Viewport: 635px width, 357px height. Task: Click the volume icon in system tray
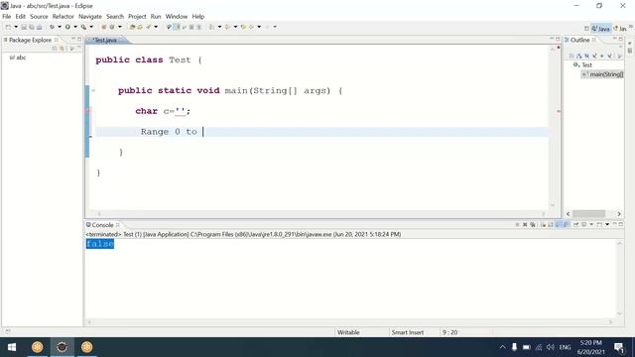(x=550, y=347)
